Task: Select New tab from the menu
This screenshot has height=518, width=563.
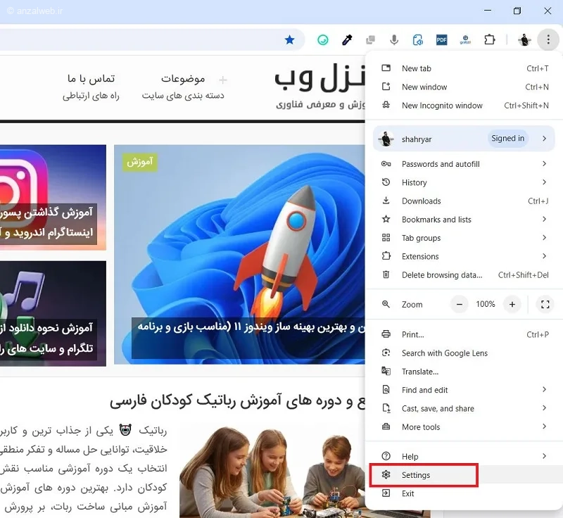Action: pyautogui.click(x=464, y=68)
